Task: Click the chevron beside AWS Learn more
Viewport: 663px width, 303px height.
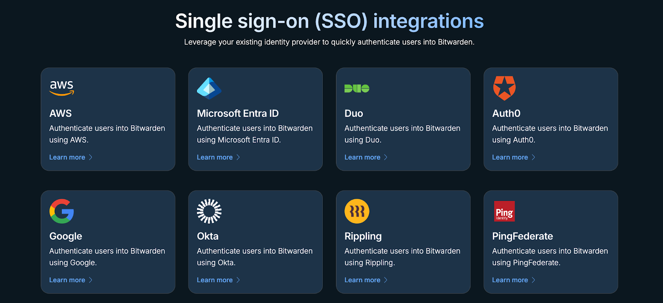Action: point(91,157)
